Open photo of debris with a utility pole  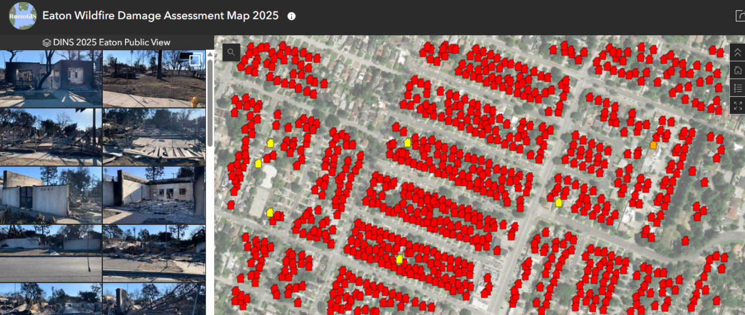51,137
